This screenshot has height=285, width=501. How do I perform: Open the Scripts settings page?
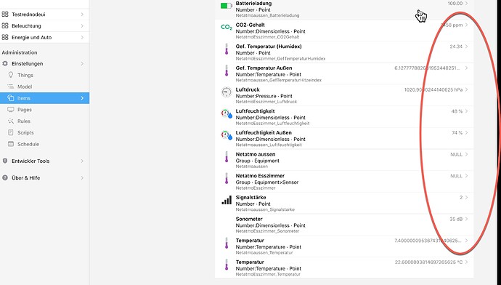(x=45, y=133)
